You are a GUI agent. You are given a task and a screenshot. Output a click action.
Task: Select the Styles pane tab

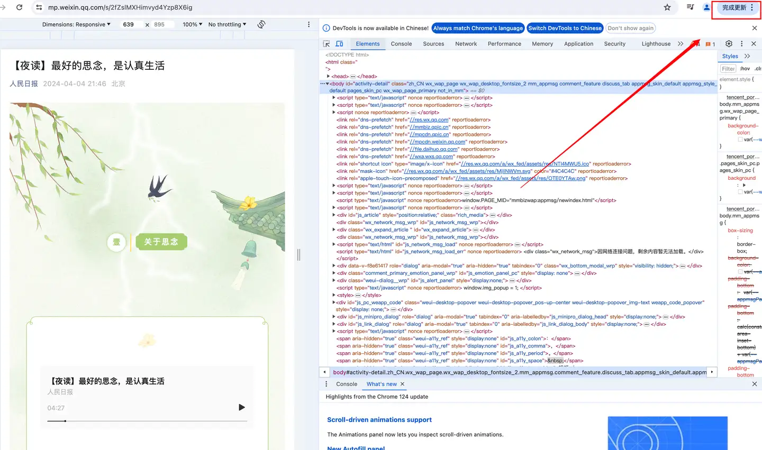730,56
